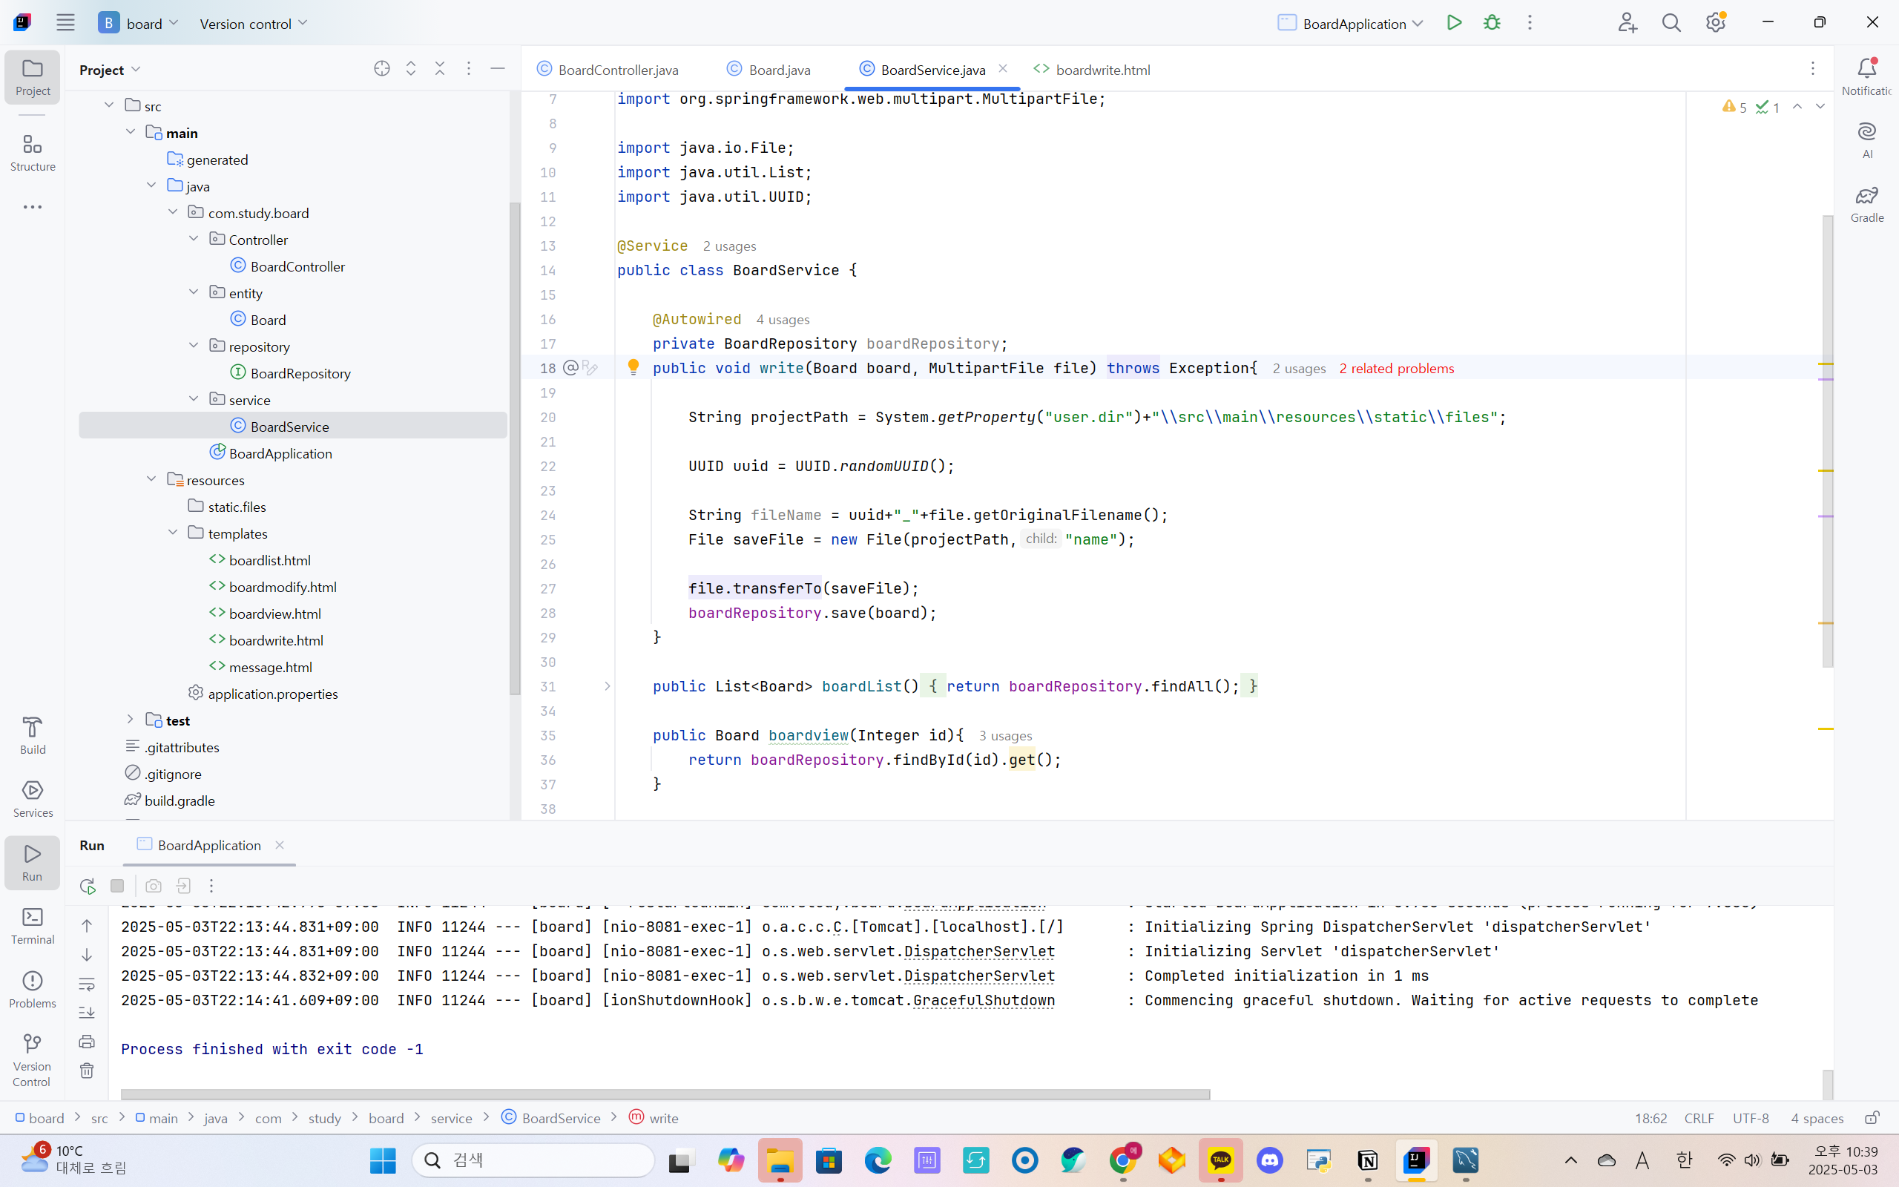Click the '2 related problems' inlay link

tap(1396, 368)
